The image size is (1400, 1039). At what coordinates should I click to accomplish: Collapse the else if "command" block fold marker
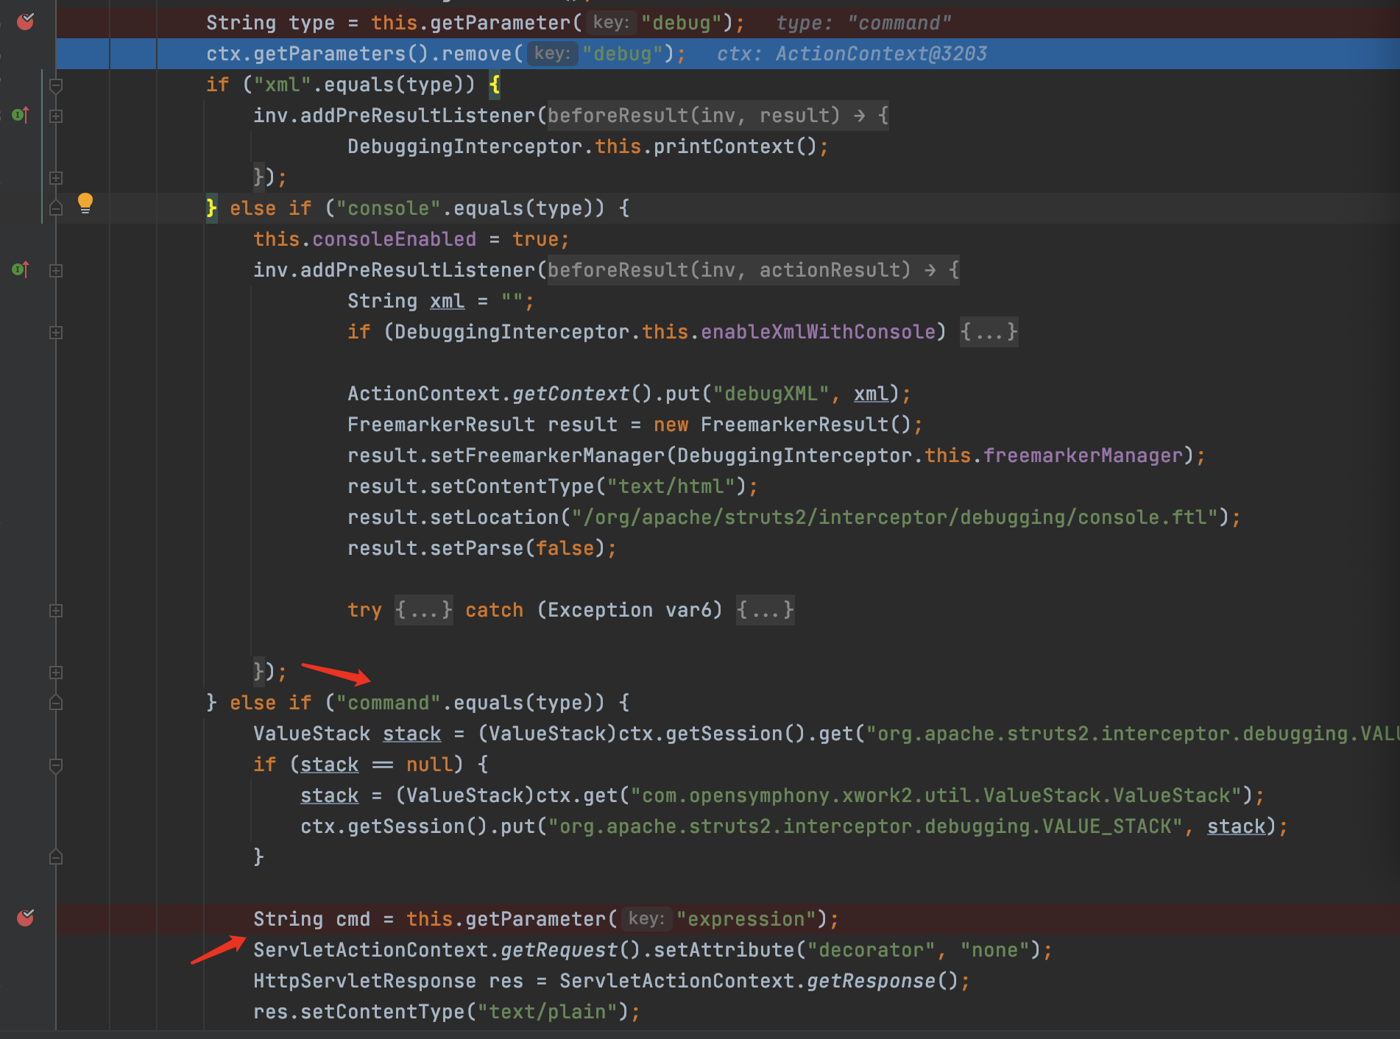click(56, 703)
